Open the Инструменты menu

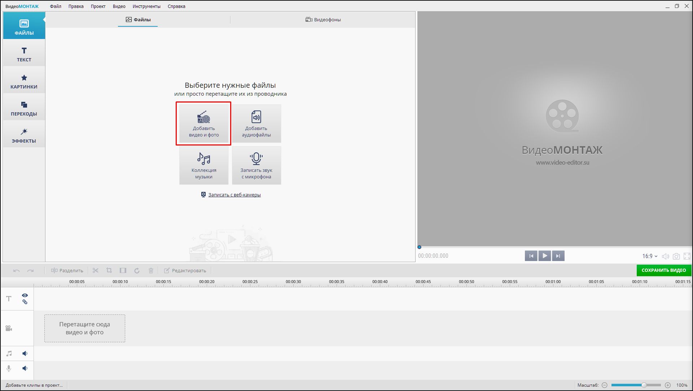(146, 6)
